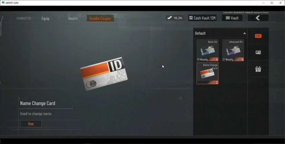Click the large ID card preview

point(104,74)
